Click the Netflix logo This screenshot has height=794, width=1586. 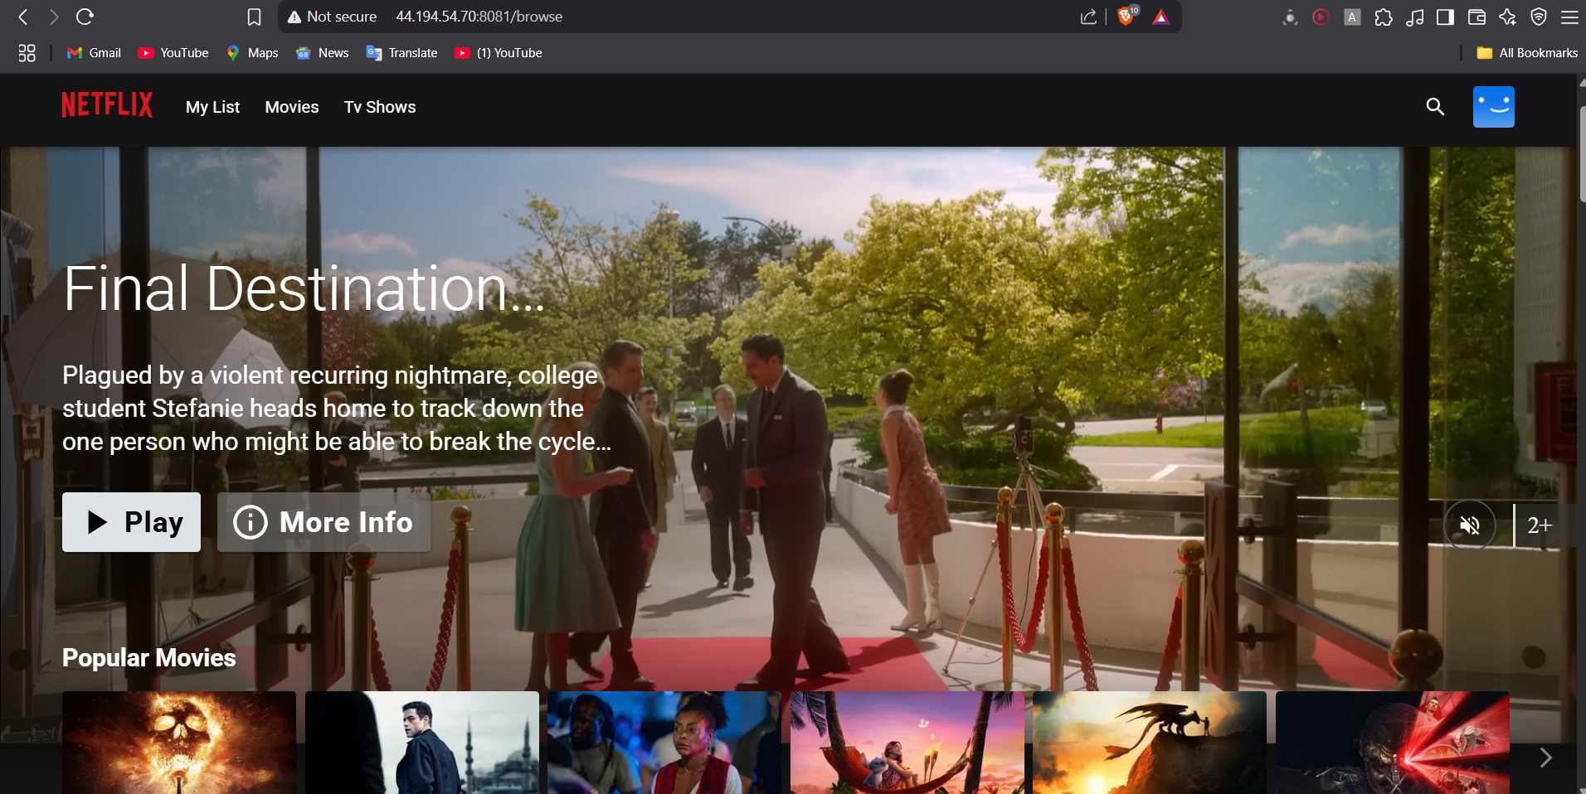106,105
